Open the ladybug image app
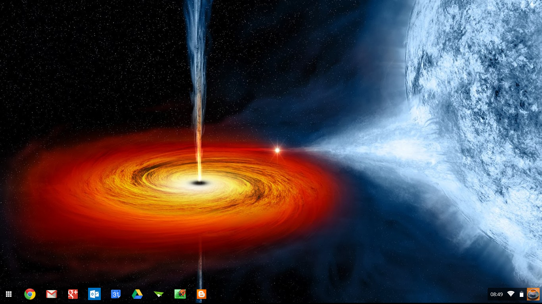542x304 pixels. click(x=180, y=294)
